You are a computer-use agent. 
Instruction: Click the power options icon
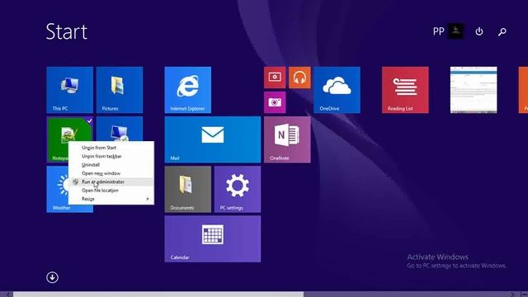(479, 31)
